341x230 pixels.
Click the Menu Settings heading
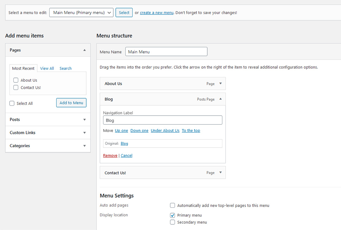point(117,195)
